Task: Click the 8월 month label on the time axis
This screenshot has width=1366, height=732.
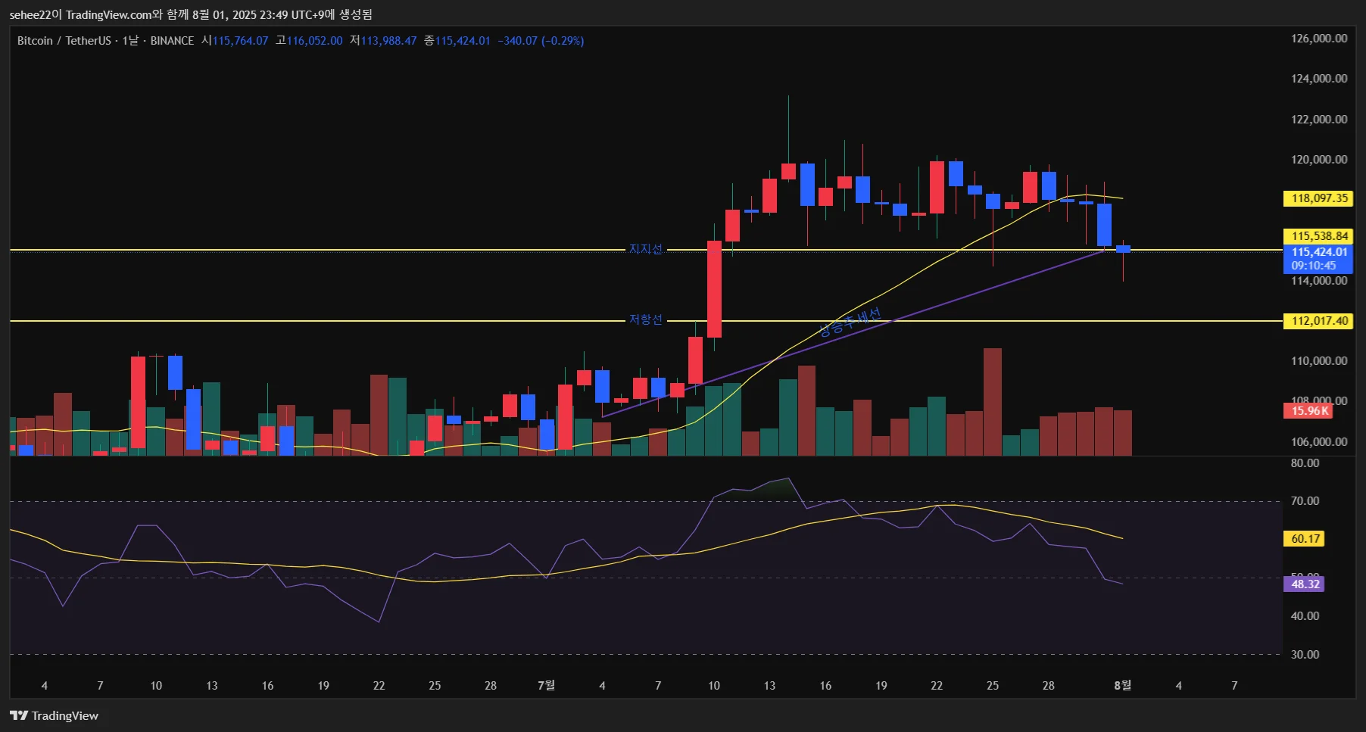Action: [1122, 686]
